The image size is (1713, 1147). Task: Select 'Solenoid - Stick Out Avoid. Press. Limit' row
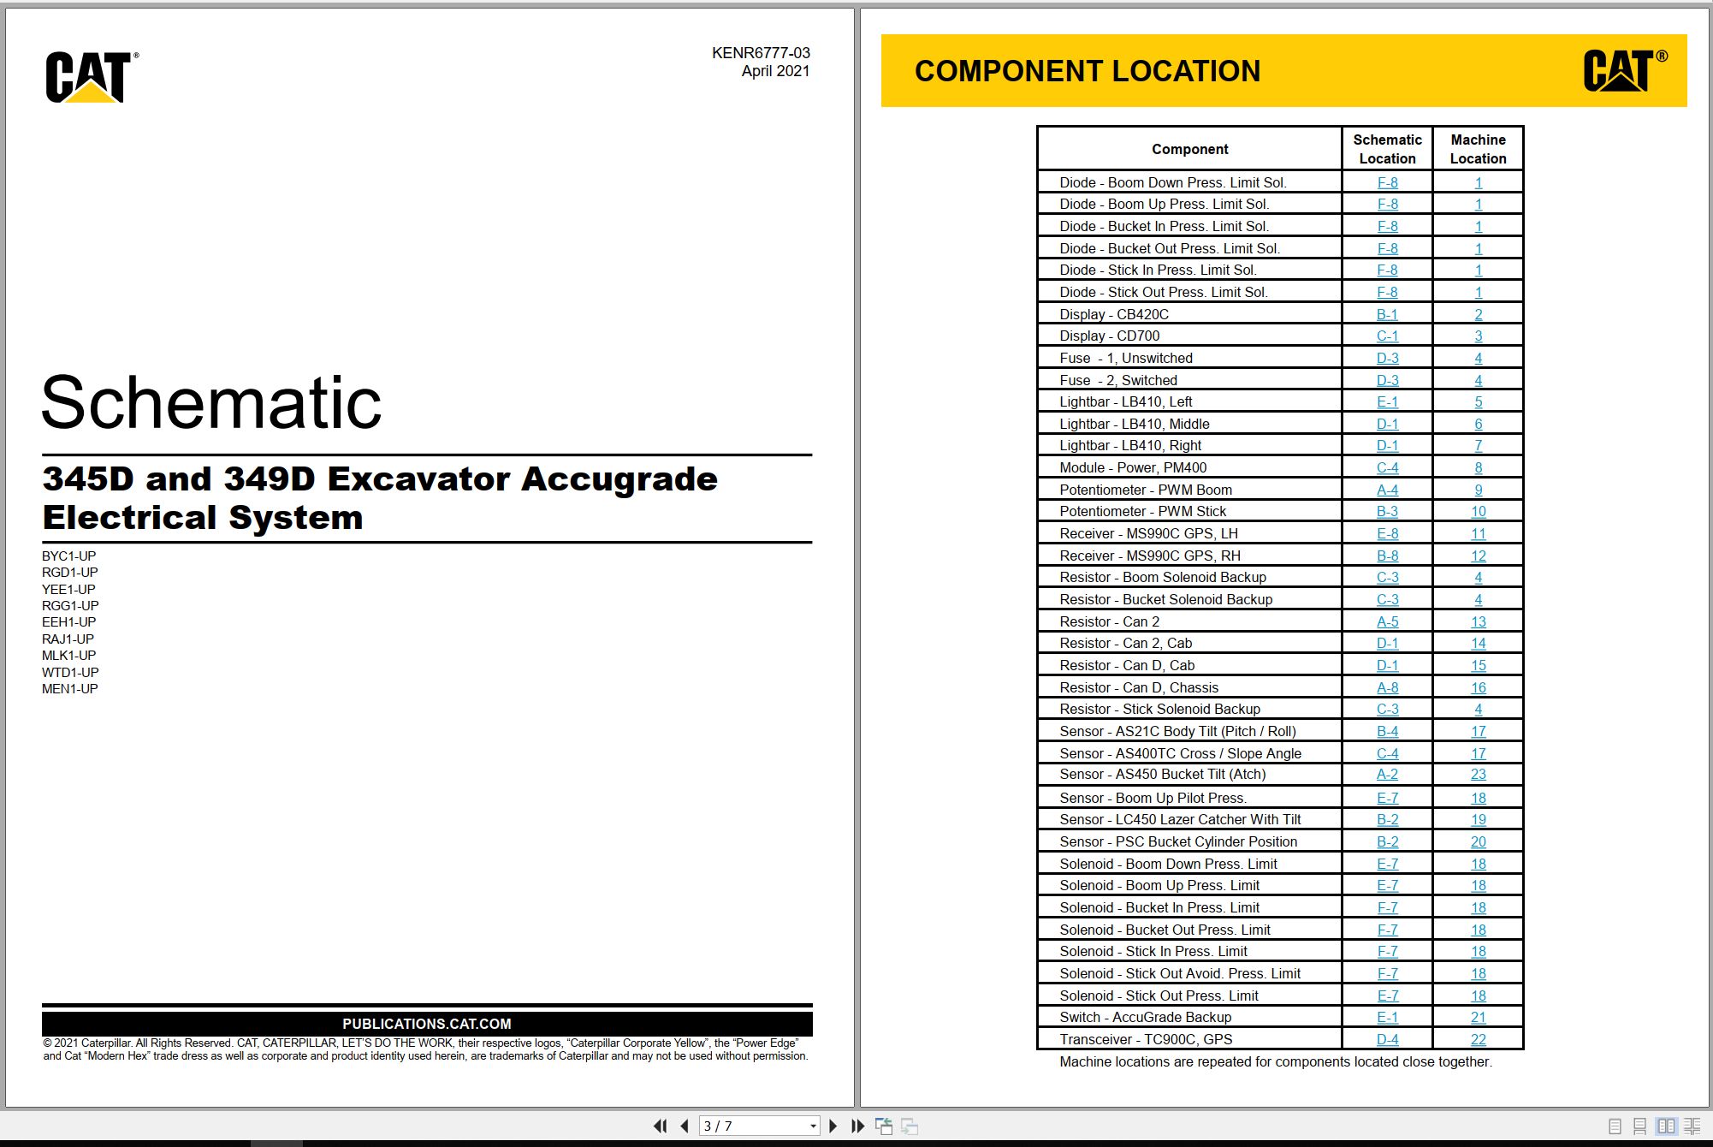1279,973
